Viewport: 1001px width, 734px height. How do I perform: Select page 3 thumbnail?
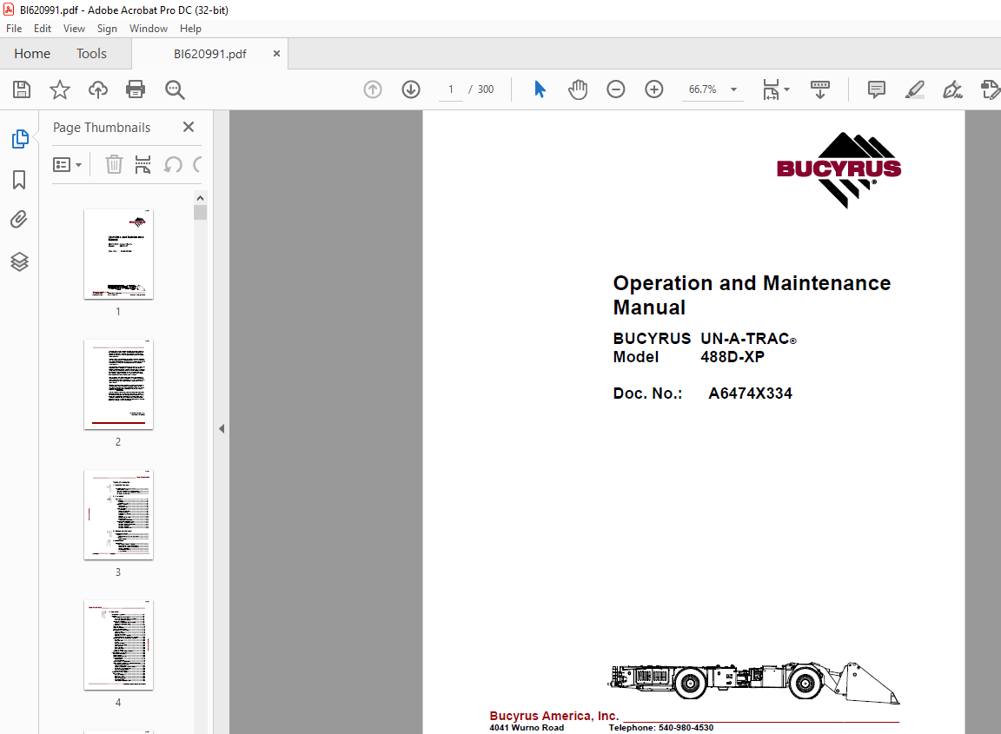click(x=119, y=514)
